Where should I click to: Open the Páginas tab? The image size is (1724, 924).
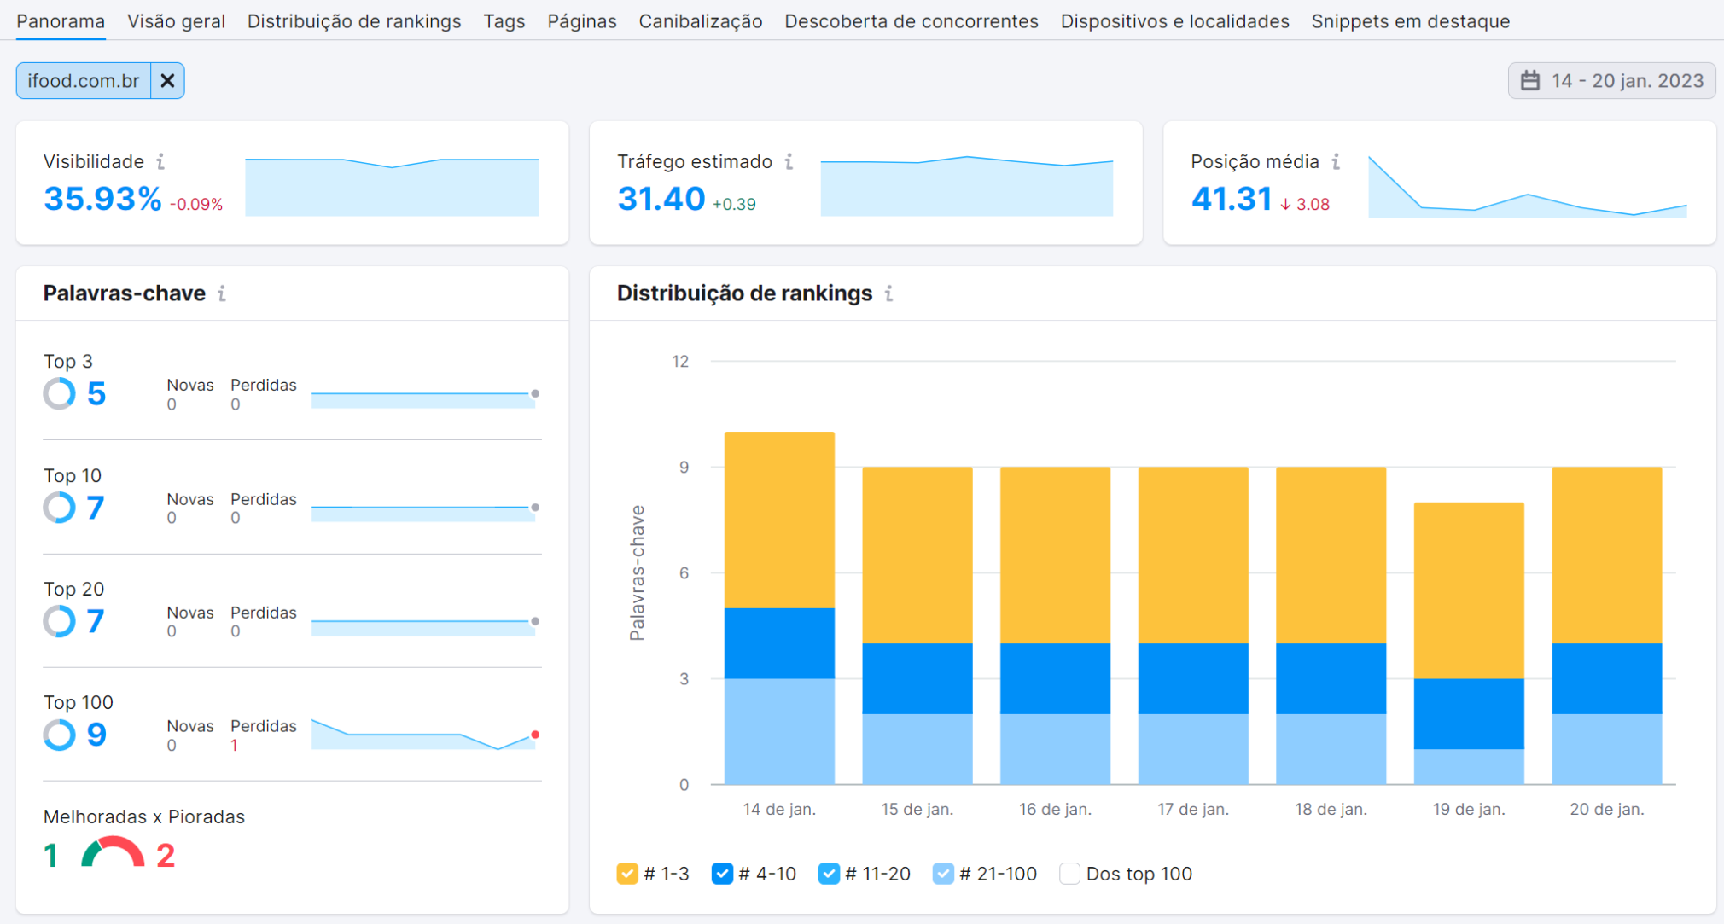(x=582, y=21)
